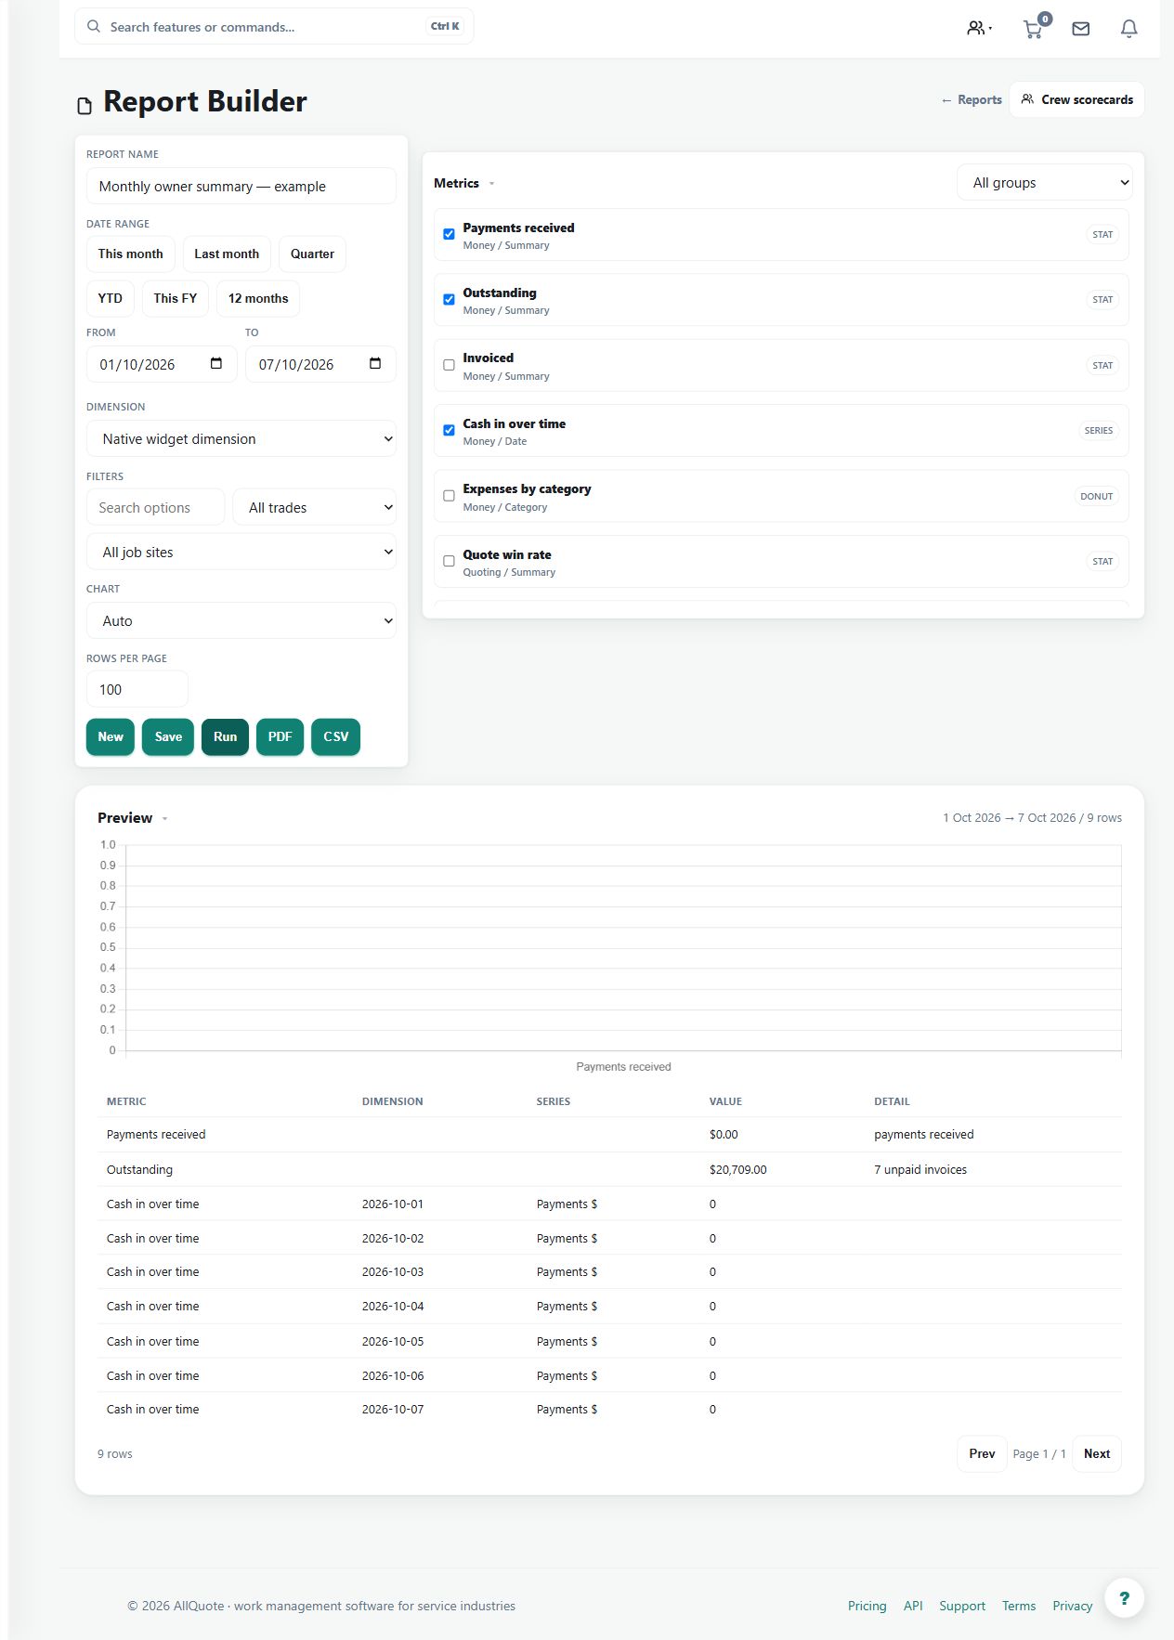Uncheck the Outstanding metric
Screen dimensions: 1174x1640
coord(449,299)
